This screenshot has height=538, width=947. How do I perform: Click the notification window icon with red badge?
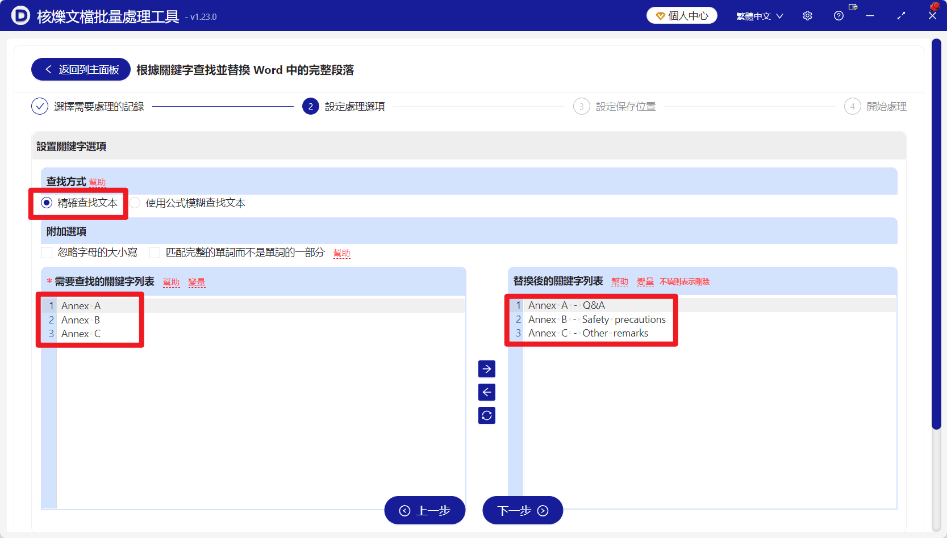tap(853, 7)
